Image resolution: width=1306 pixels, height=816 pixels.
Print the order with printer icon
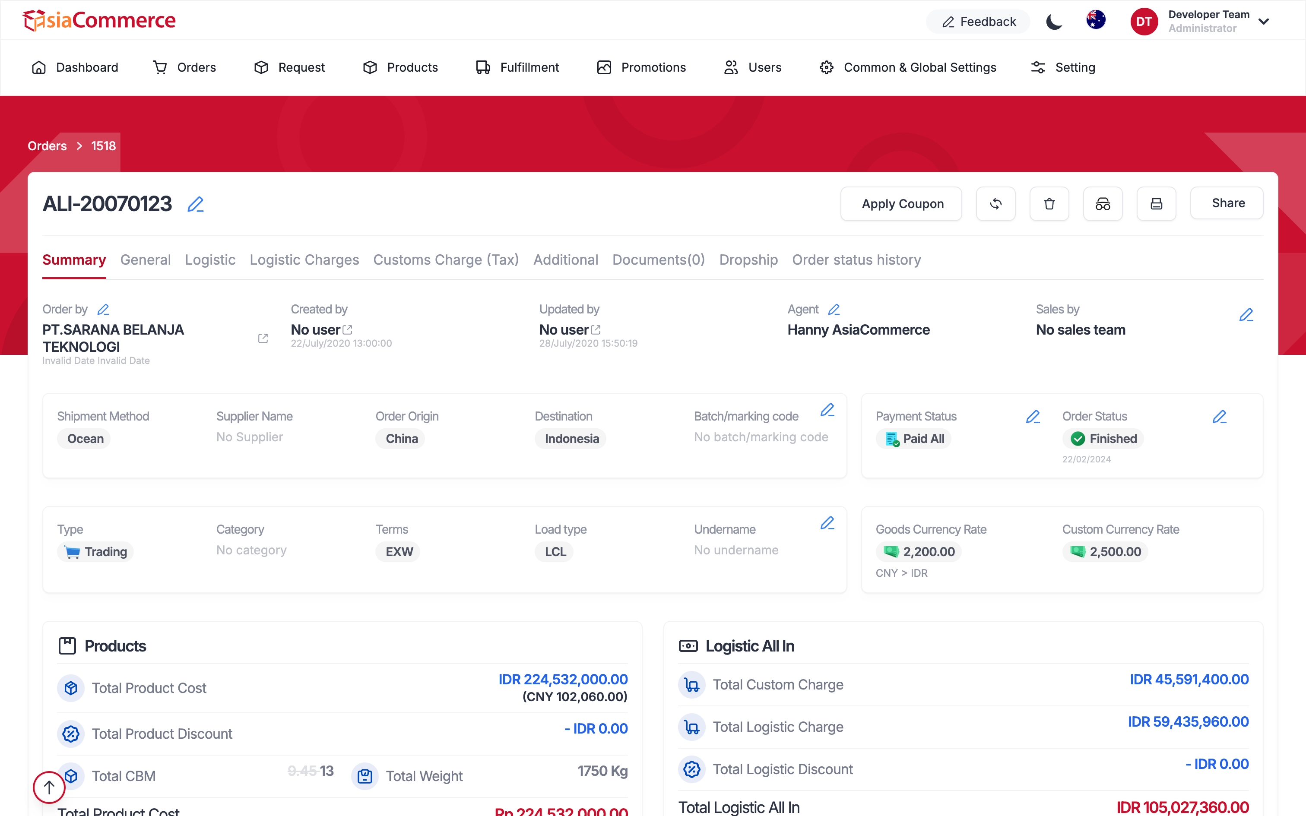(1156, 203)
